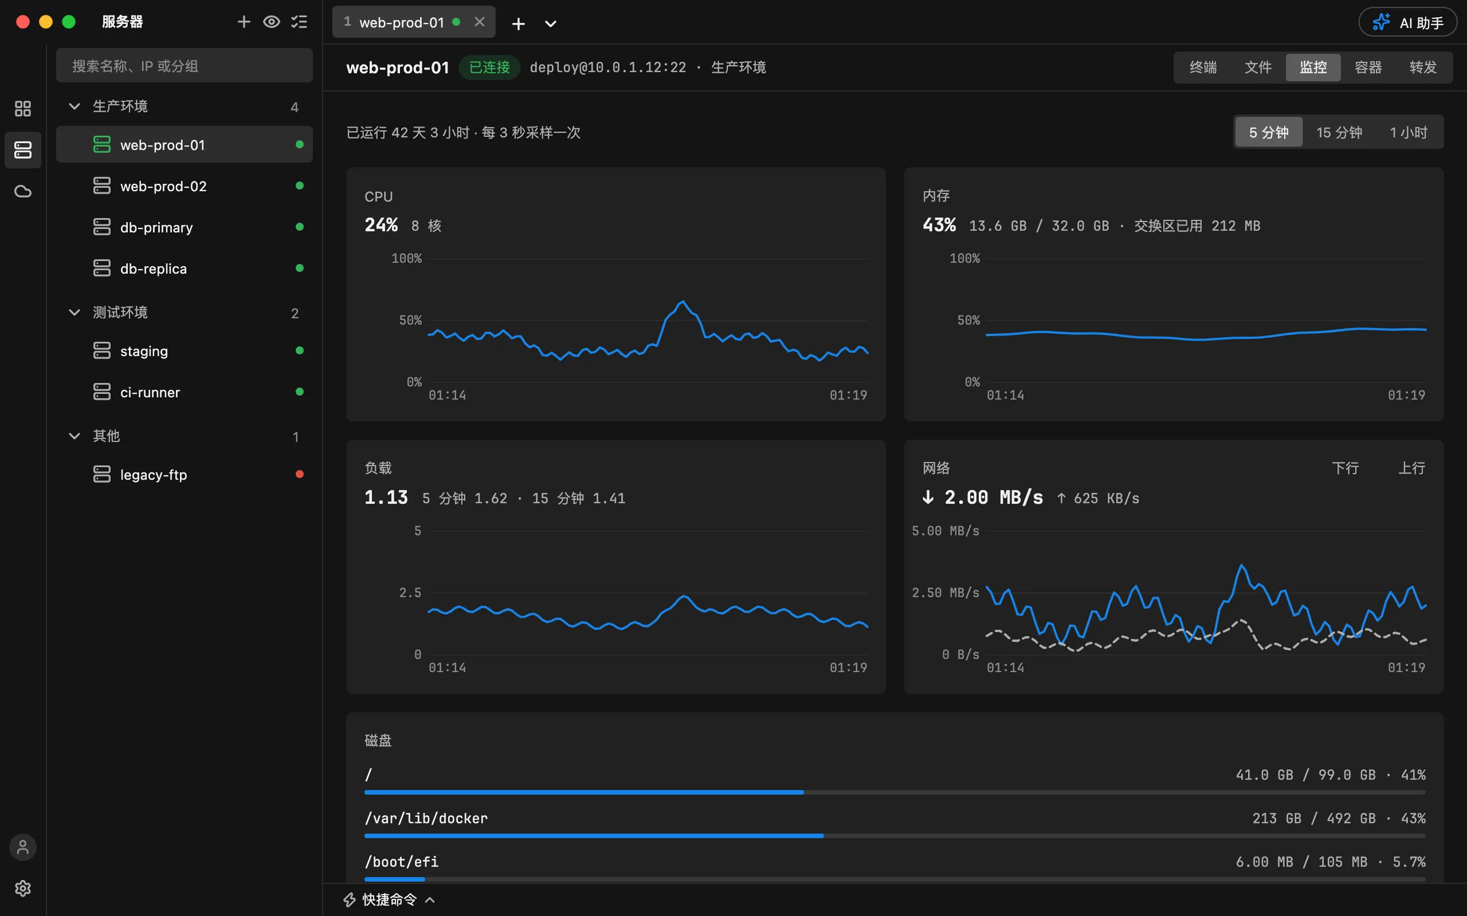Click the /var/lib/docker disk usage bar
The image size is (1467, 916).
tap(895, 835)
